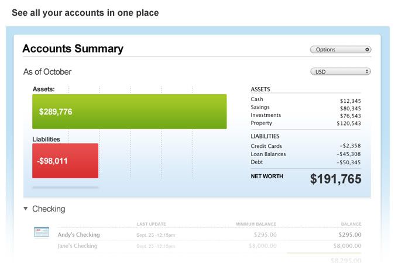The height and width of the screenshot is (263, 395).
Task: Click the Balance column header
Action: pos(351,224)
